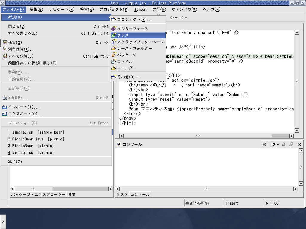The height and width of the screenshot is (229, 306).
Task: Toggle the console scroll lock padlock
Action: coord(284,144)
